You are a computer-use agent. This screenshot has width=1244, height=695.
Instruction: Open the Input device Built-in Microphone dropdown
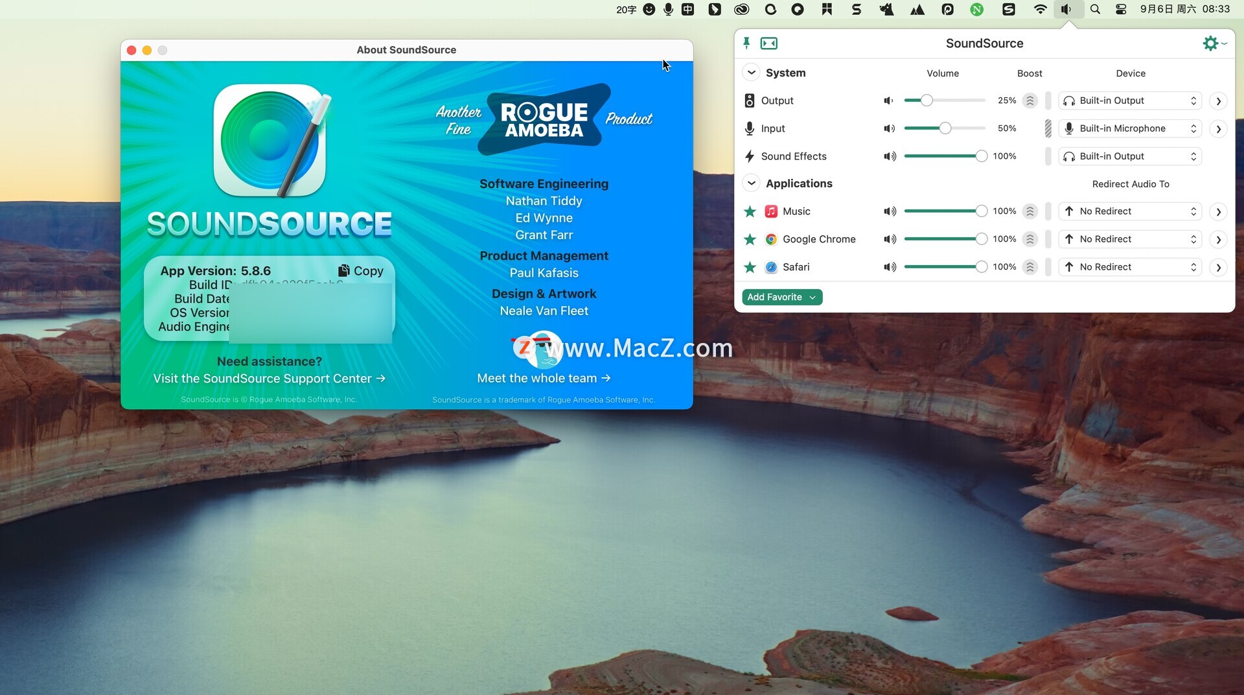(x=1130, y=128)
